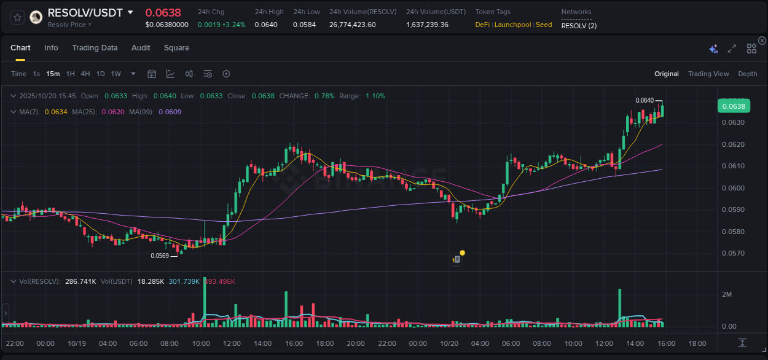Open the Audit tab
768x360 pixels.
(x=141, y=47)
